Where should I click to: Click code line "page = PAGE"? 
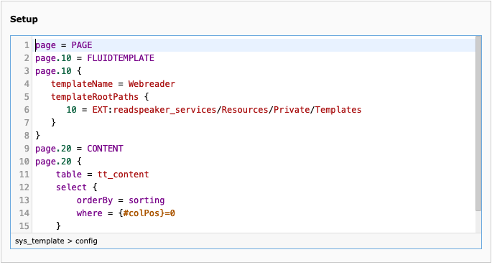tap(64, 45)
